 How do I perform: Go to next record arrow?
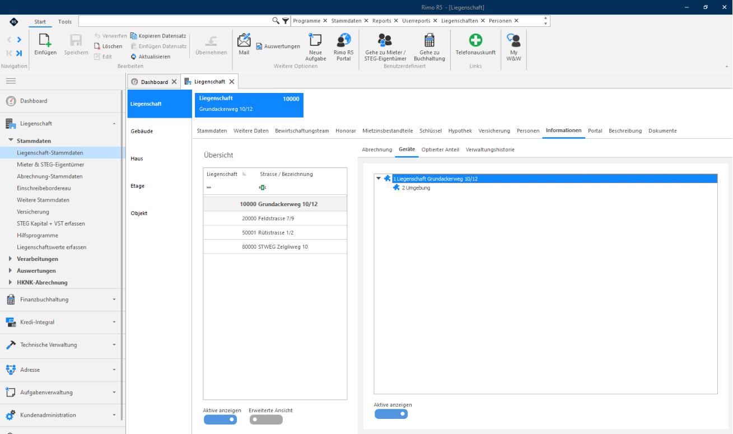point(20,40)
